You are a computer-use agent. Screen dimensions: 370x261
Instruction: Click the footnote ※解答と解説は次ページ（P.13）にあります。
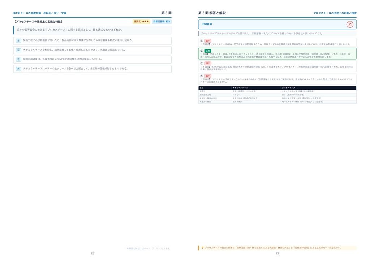tap(149, 248)
